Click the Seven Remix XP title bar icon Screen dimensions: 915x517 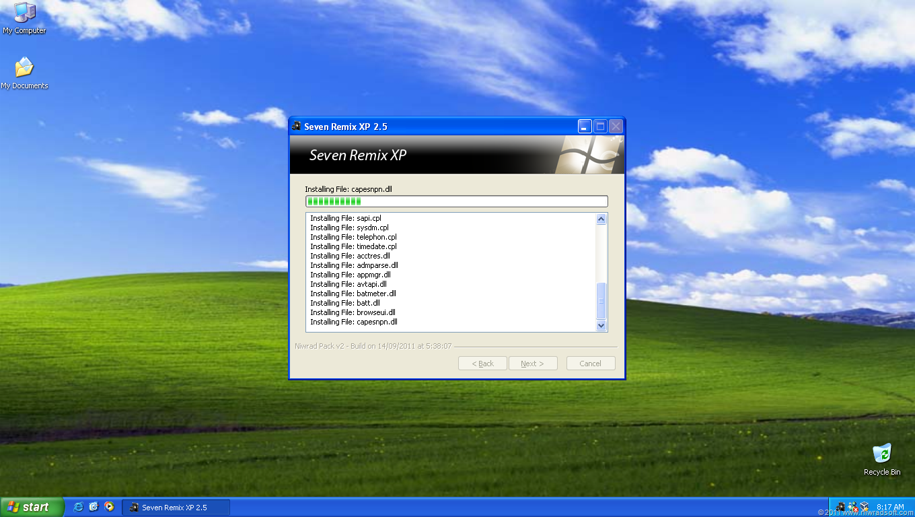click(297, 126)
